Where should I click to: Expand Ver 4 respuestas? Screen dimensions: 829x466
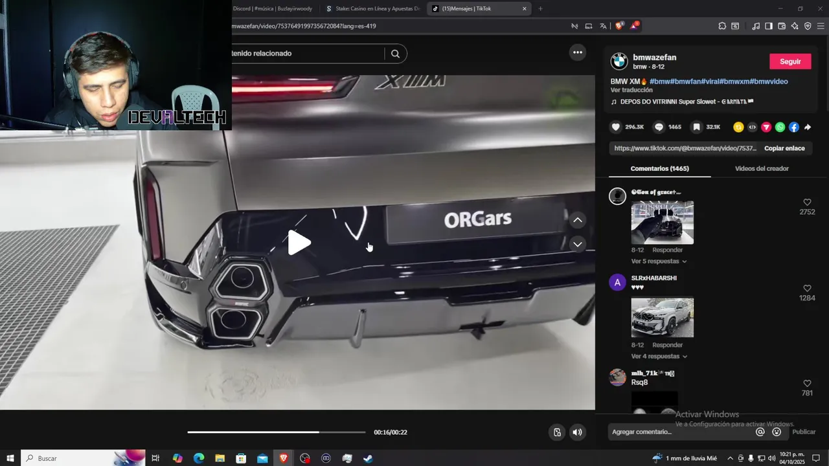[659, 357]
